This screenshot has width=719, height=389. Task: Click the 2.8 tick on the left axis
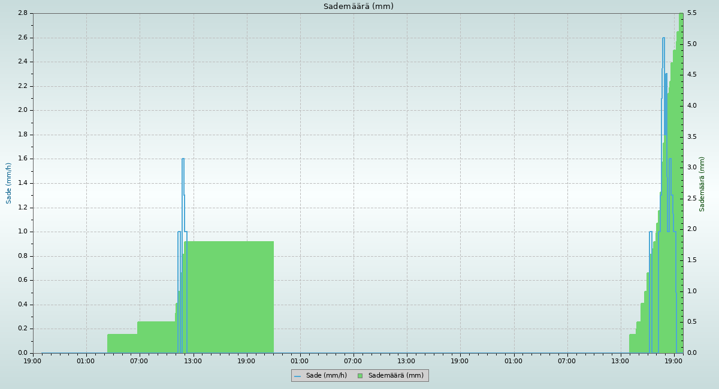coord(22,13)
